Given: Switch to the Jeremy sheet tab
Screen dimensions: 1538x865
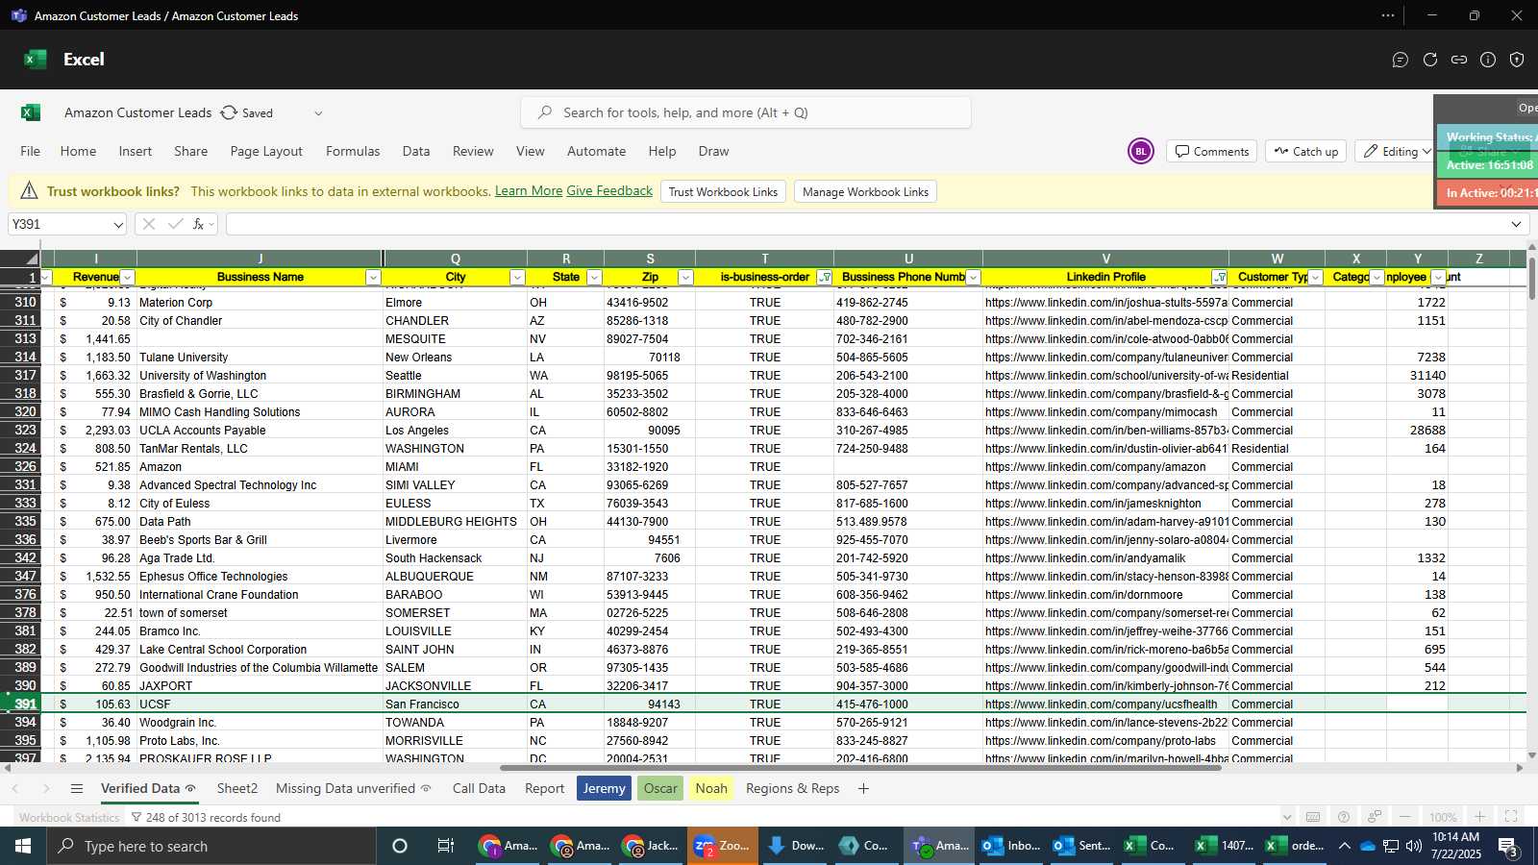Looking at the screenshot, I should (x=605, y=788).
